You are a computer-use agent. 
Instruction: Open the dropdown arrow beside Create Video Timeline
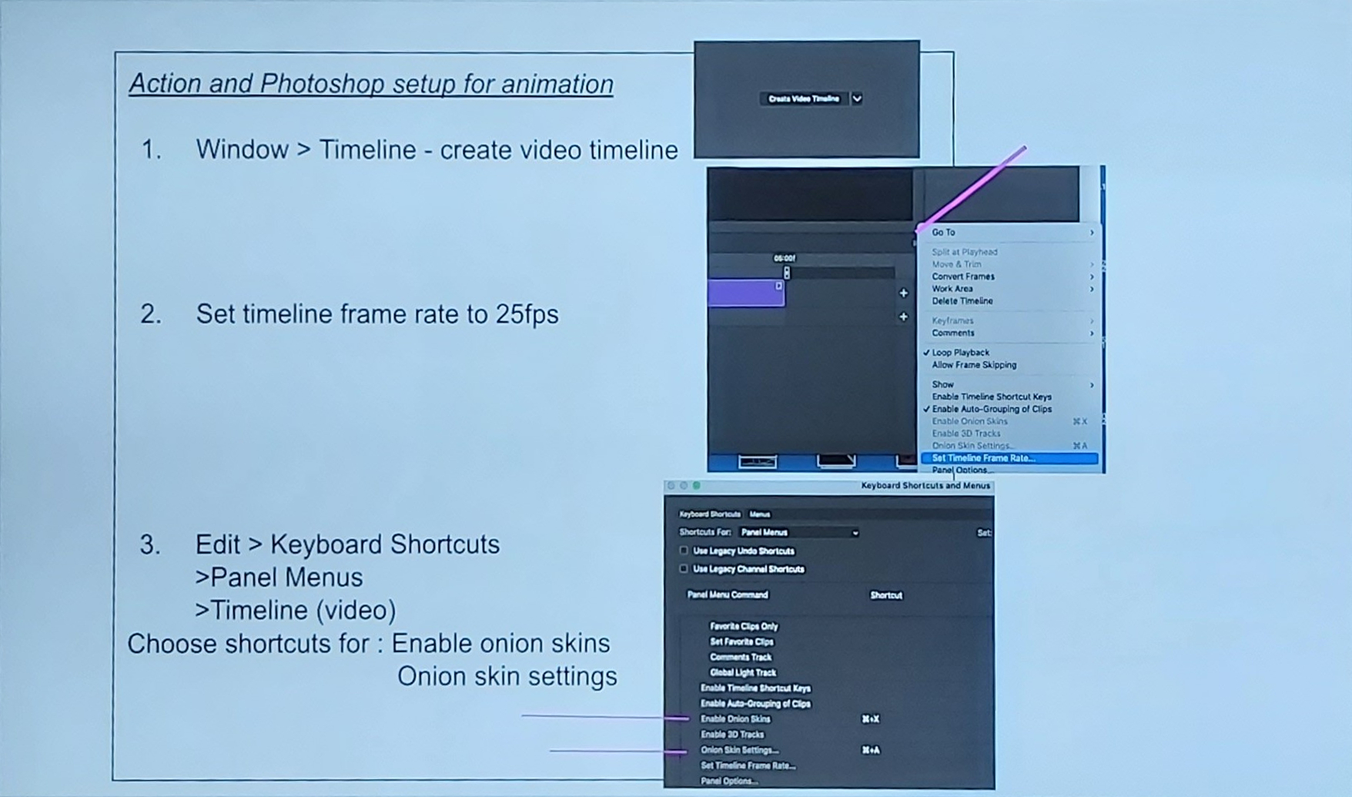pos(857,99)
